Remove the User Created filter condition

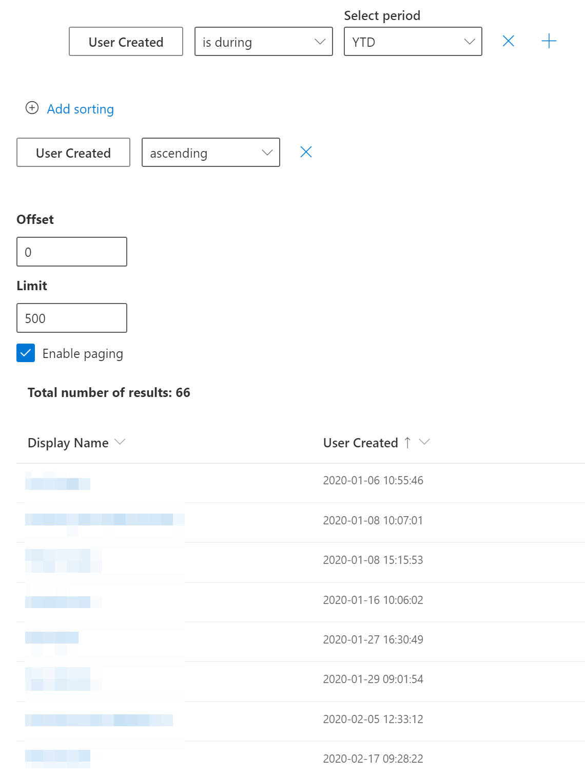(x=508, y=41)
